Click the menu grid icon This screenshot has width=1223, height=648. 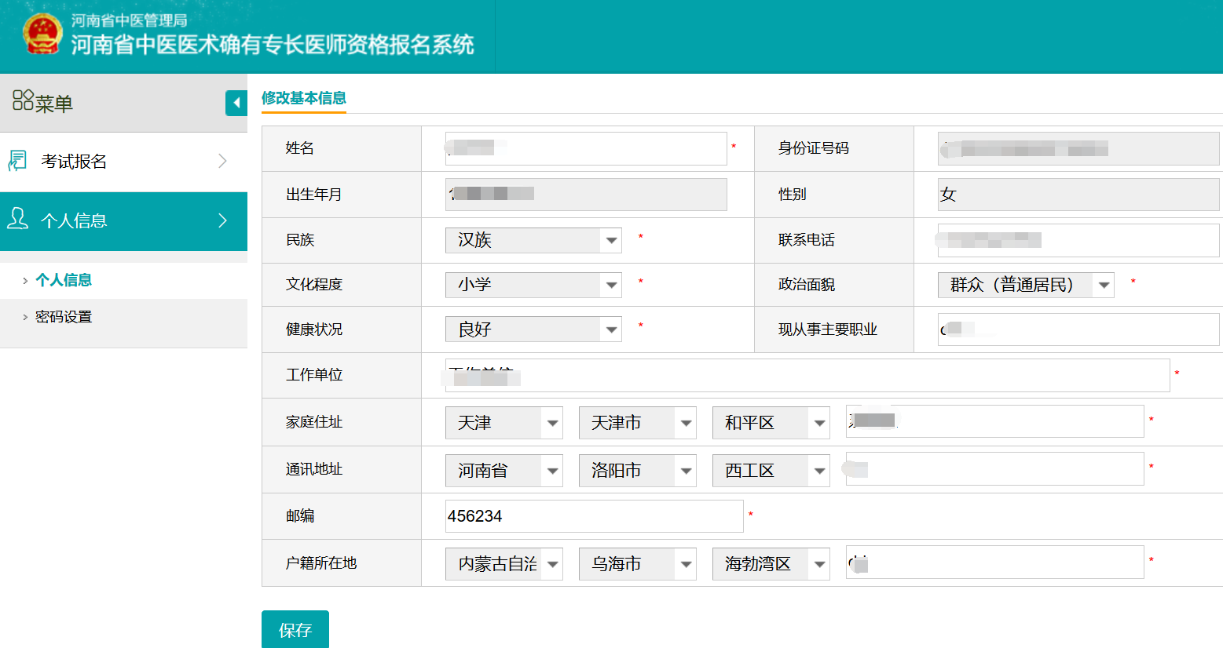(23, 100)
